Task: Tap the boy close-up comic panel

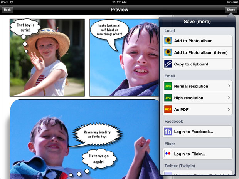Action: pos(124,57)
